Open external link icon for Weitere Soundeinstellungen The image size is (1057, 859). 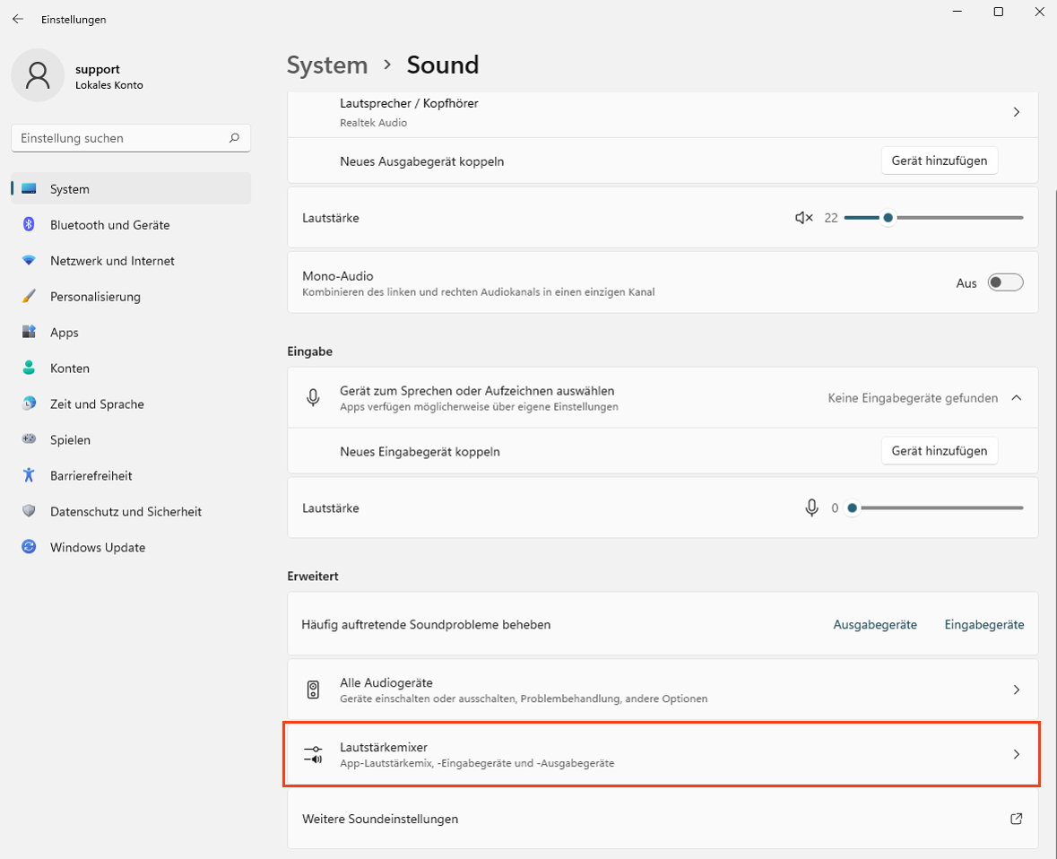(x=1016, y=819)
